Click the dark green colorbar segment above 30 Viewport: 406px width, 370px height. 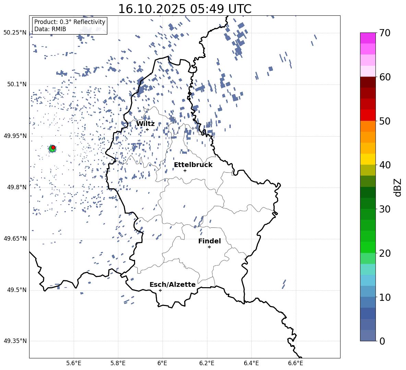pos(368,203)
